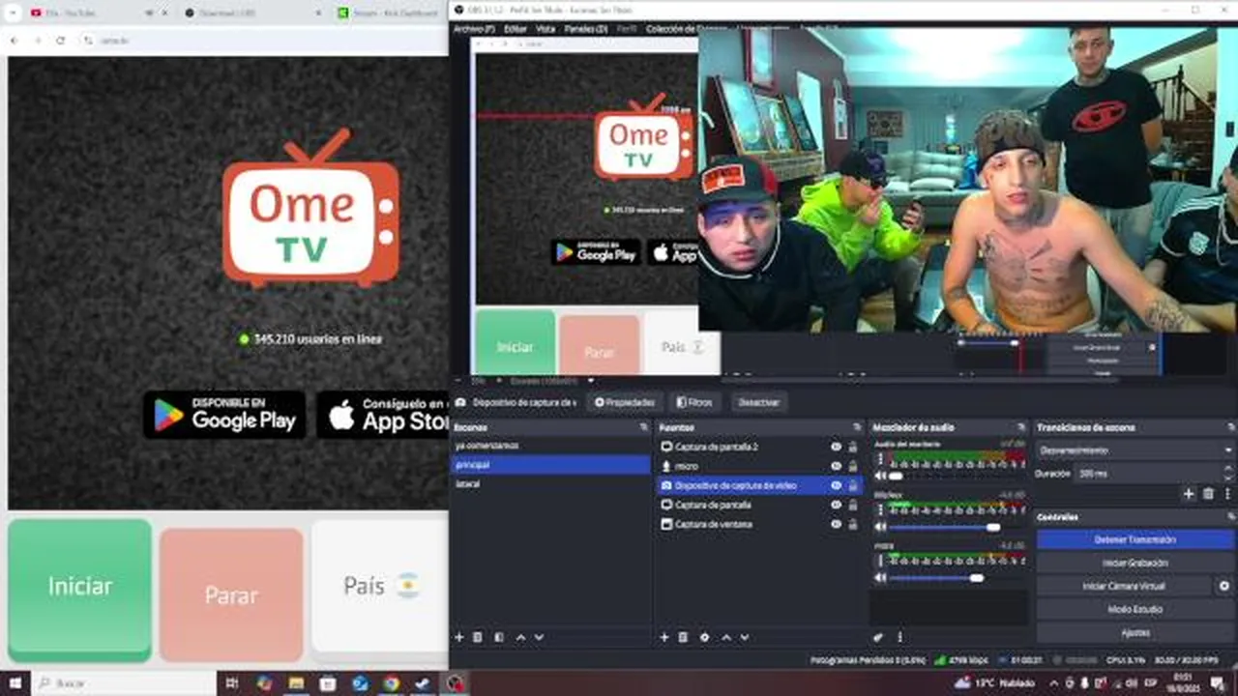Hide the Dispositivo de captura de video source

tap(836, 485)
